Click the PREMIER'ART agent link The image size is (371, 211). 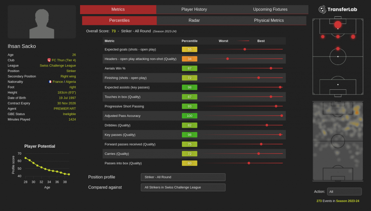64,109
